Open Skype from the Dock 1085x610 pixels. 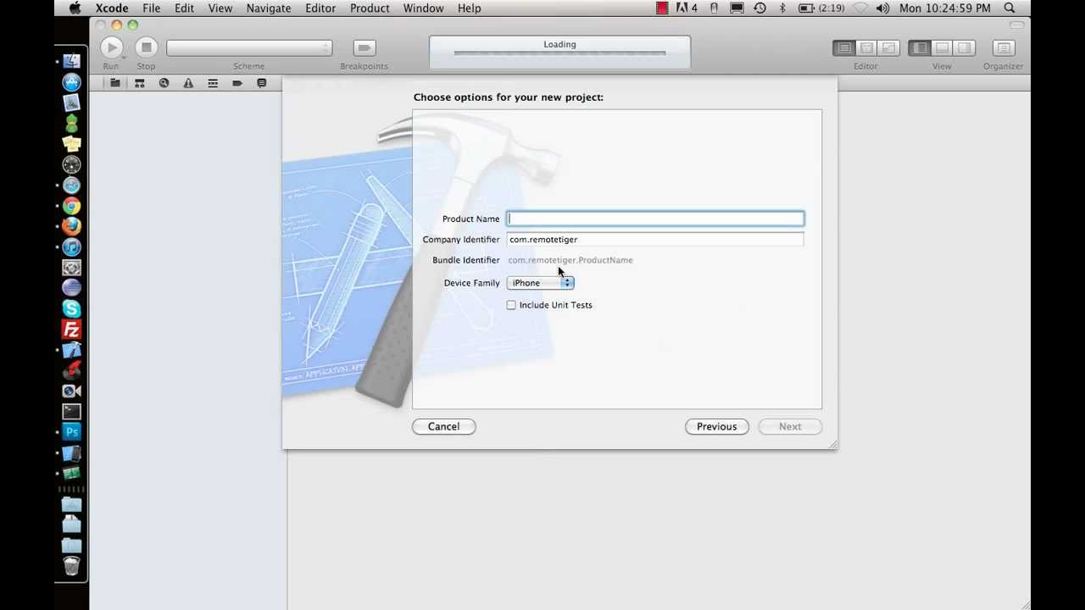coord(72,309)
